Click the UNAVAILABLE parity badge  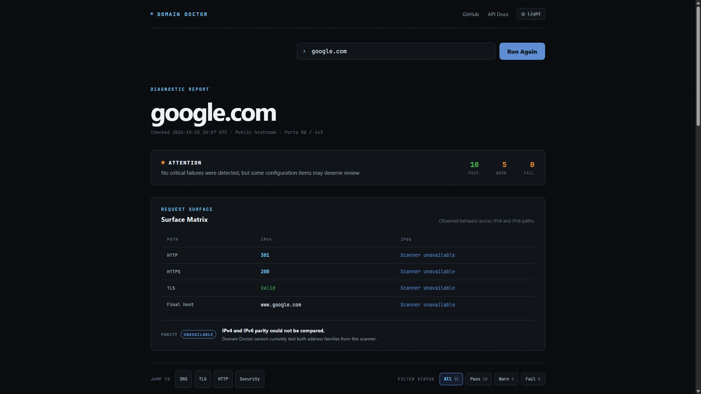(198, 335)
